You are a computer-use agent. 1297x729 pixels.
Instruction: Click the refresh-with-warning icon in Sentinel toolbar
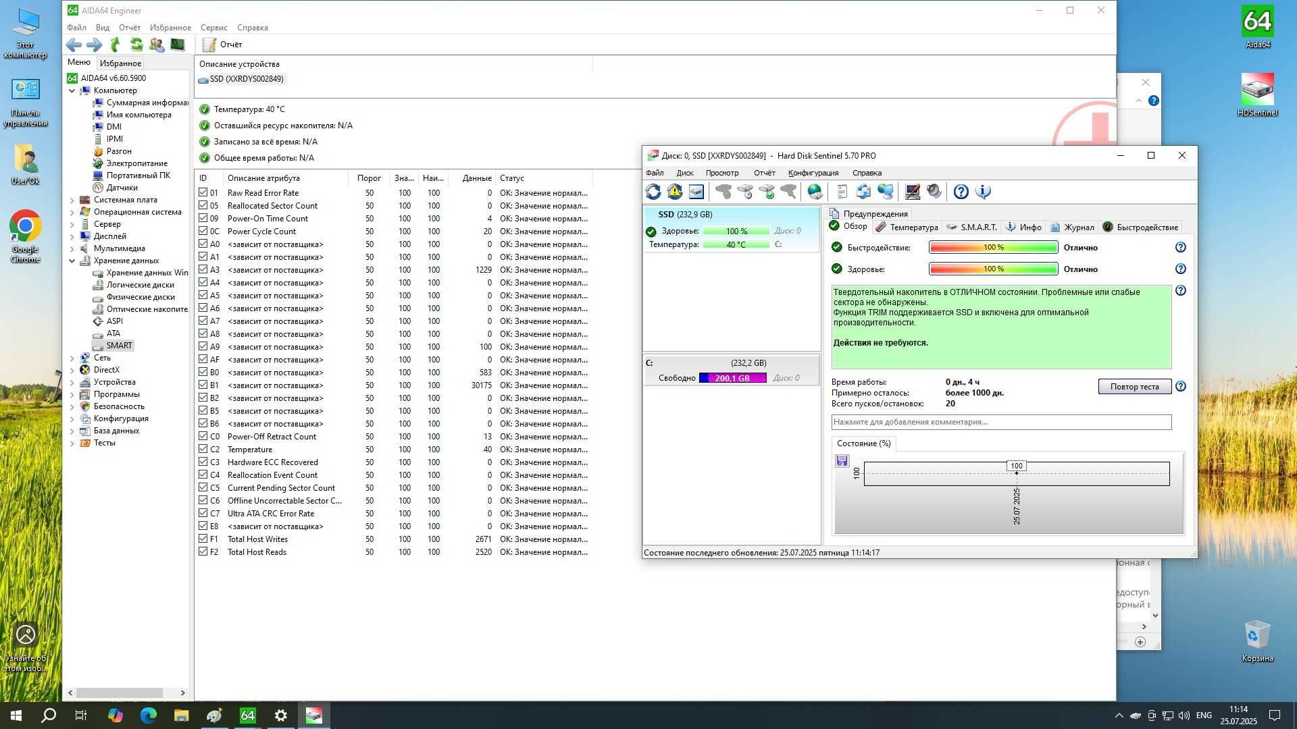pos(675,192)
